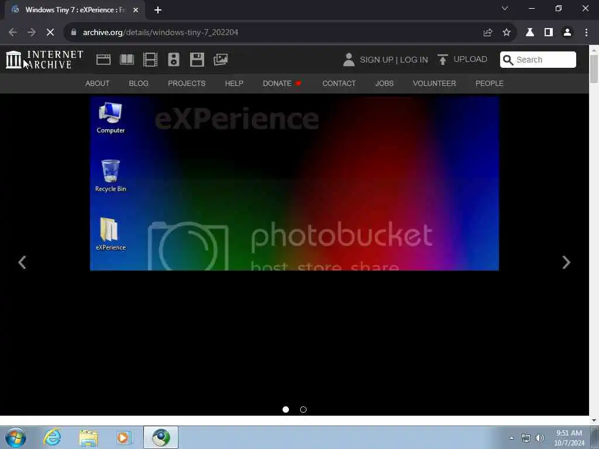The image size is (599, 449).
Task: Open the ABOUT menu item
Action: click(x=98, y=83)
